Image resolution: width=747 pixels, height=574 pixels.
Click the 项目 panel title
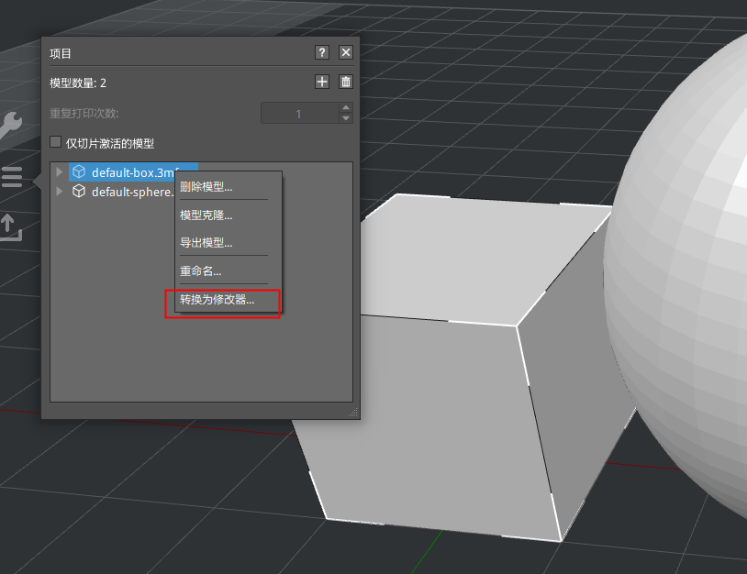pos(61,53)
